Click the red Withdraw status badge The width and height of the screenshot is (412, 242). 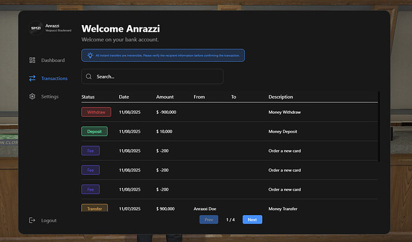[96, 112]
